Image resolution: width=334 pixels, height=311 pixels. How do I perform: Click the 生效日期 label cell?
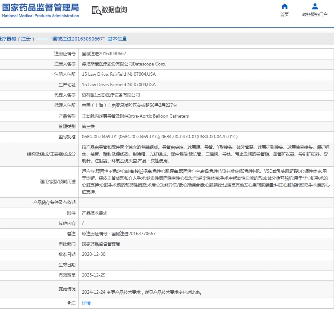(67, 265)
